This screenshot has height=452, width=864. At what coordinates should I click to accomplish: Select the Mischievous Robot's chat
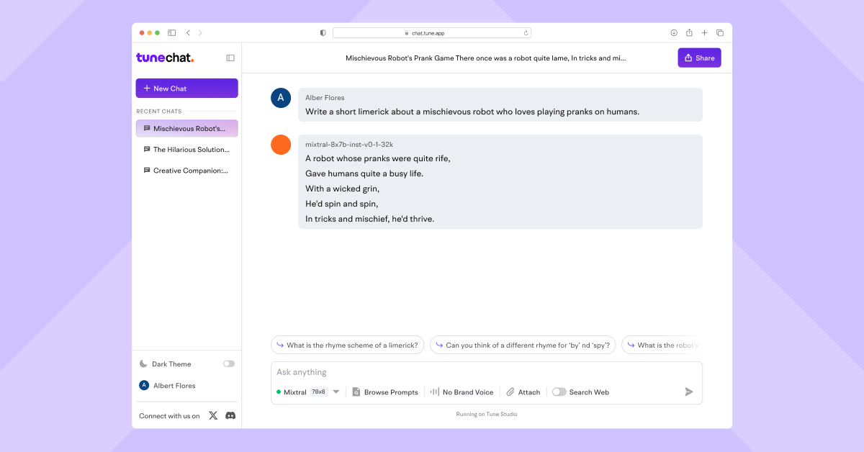pyautogui.click(x=186, y=128)
